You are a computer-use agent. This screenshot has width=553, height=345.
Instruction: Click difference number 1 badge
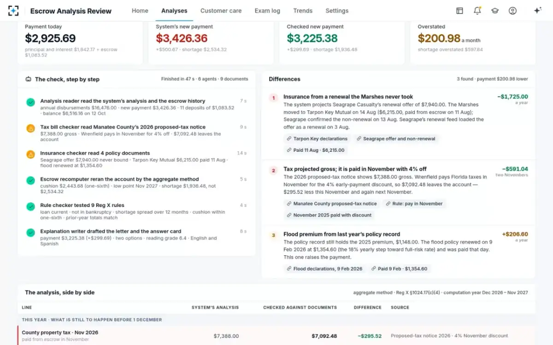point(273,98)
